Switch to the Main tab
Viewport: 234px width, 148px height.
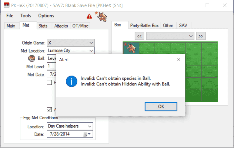click(x=11, y=26)
